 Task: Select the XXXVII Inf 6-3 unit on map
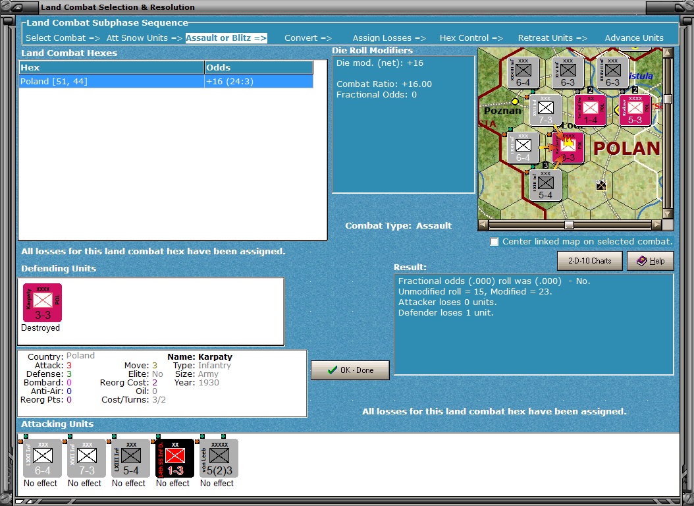[x=612, y=72]
